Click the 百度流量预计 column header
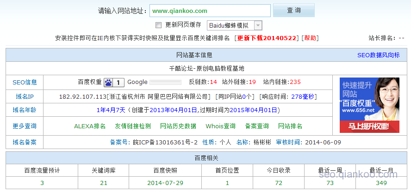 42,171
